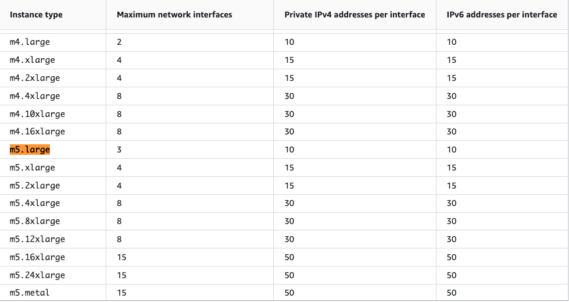Select the m4.10xlarge instance type cell

[37, 114]
